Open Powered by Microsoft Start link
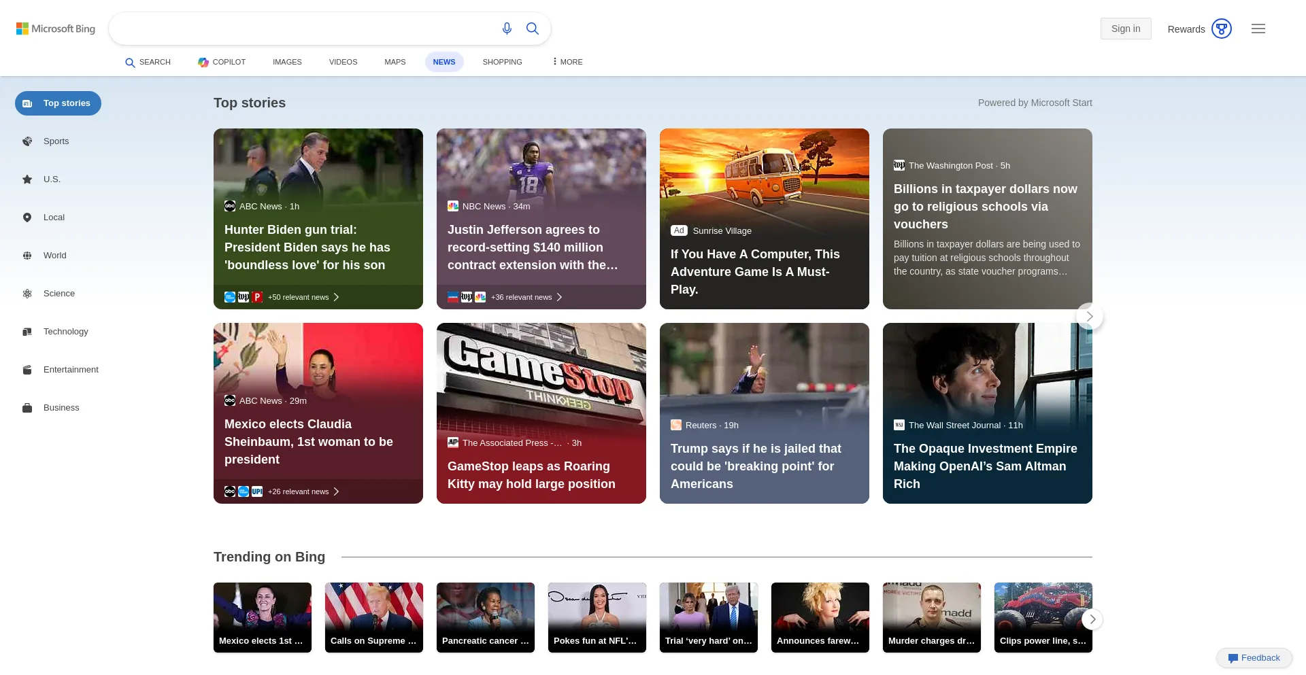The height and width of the screenshot is (675, 1306). [x=1035, y=103]
